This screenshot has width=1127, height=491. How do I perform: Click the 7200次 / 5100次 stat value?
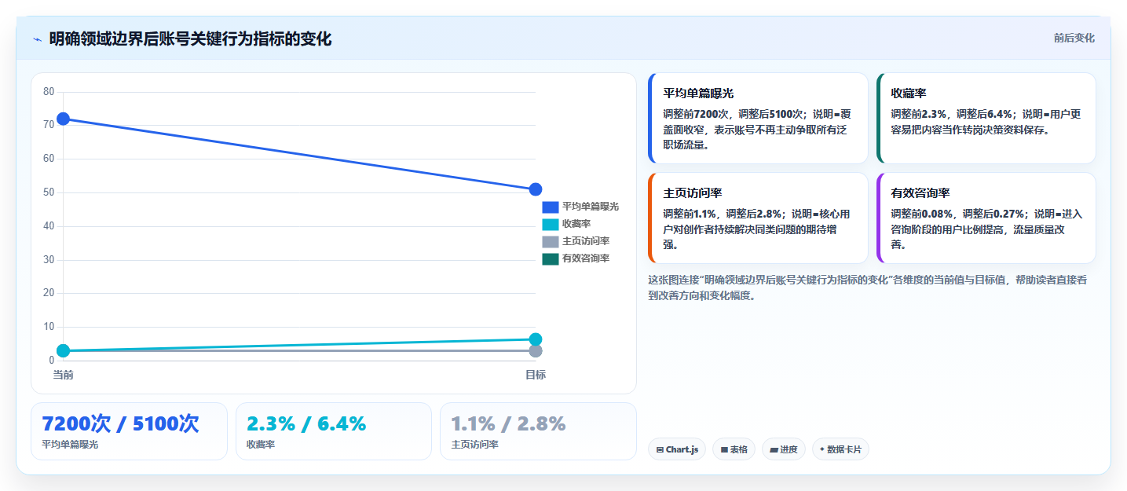[x=120, y=424]
